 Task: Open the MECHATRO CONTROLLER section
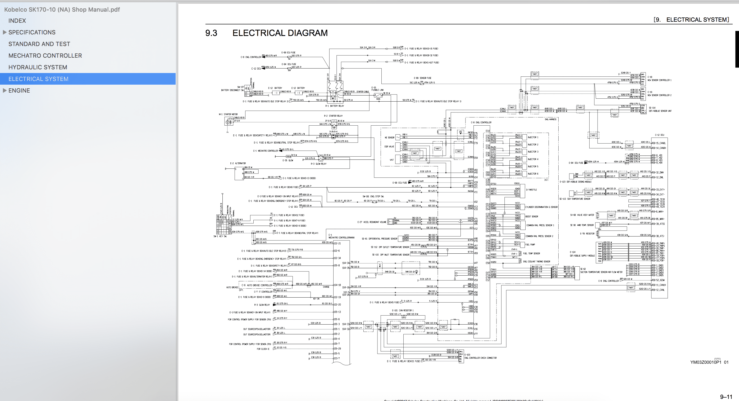coord(45,56)
